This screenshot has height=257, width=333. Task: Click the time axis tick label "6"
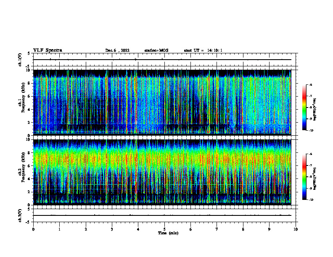[x=191, y=229]
